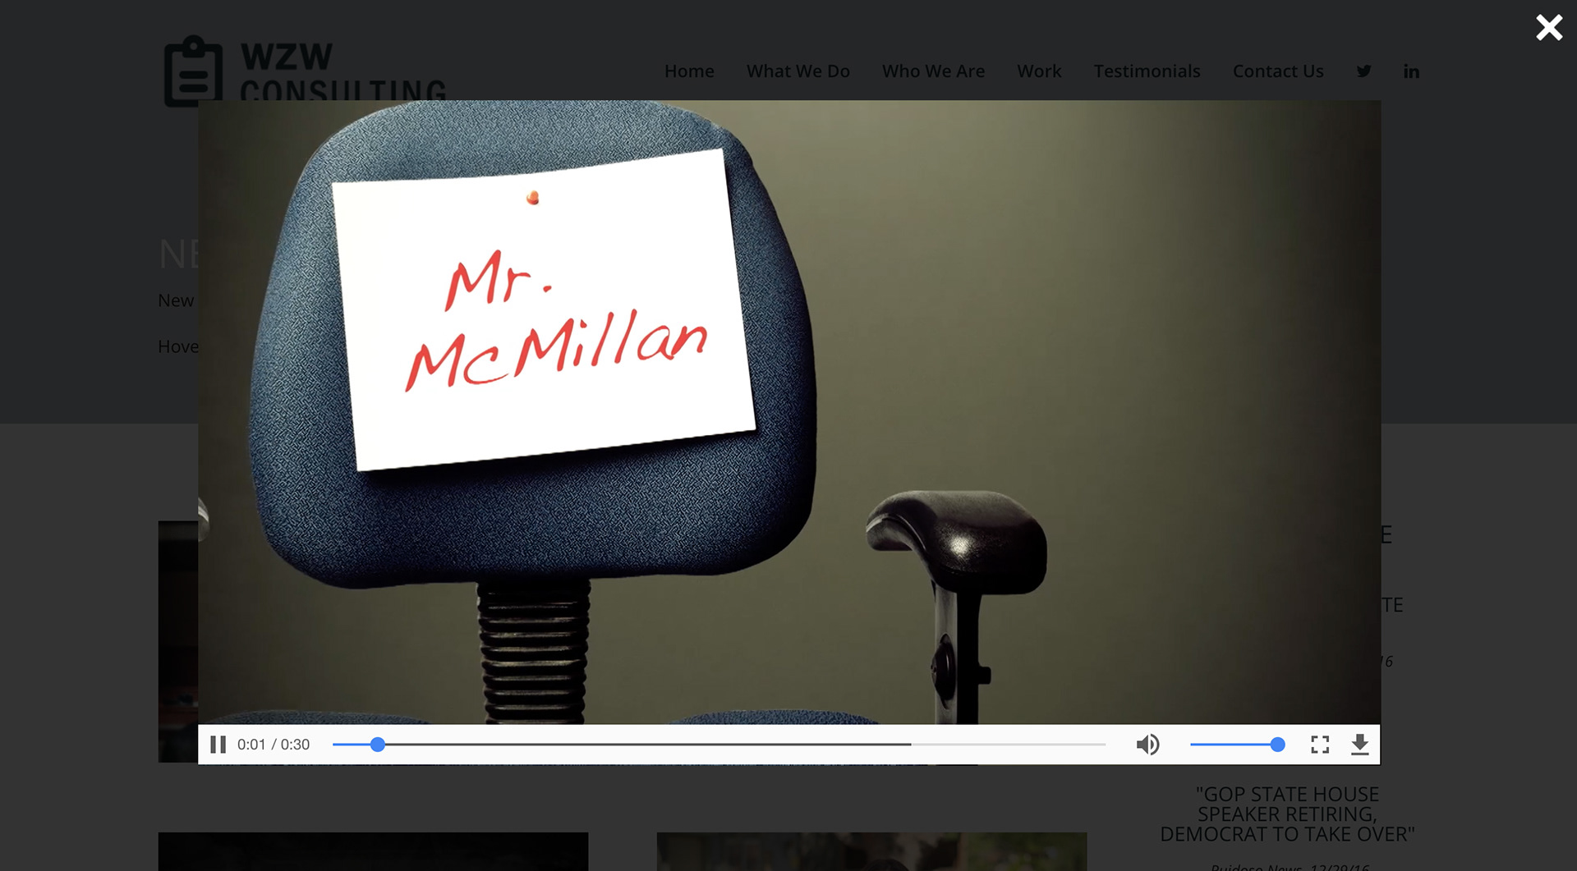Open the Work menu item

point(1039,71)
